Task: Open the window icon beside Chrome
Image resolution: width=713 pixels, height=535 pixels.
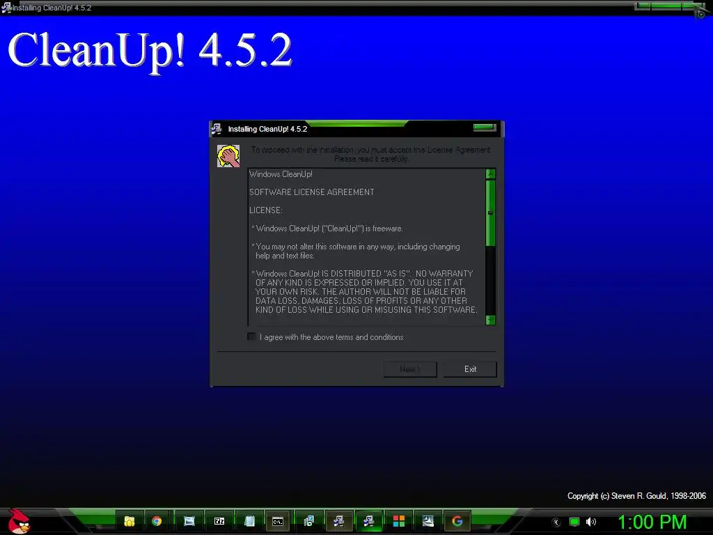Action: 189,521
